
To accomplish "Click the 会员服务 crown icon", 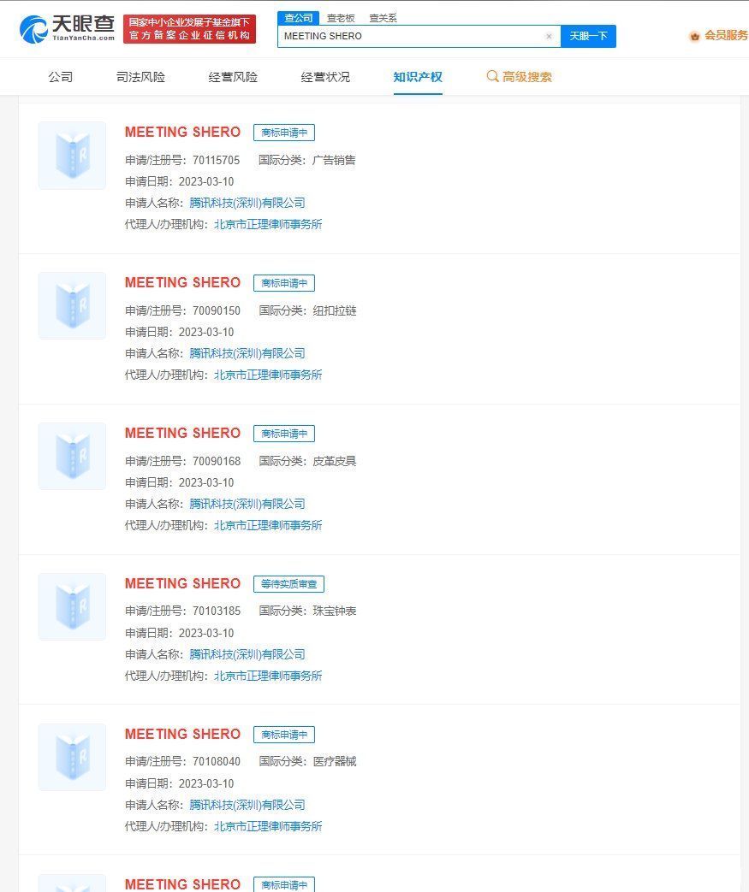I will coord(694,36).
